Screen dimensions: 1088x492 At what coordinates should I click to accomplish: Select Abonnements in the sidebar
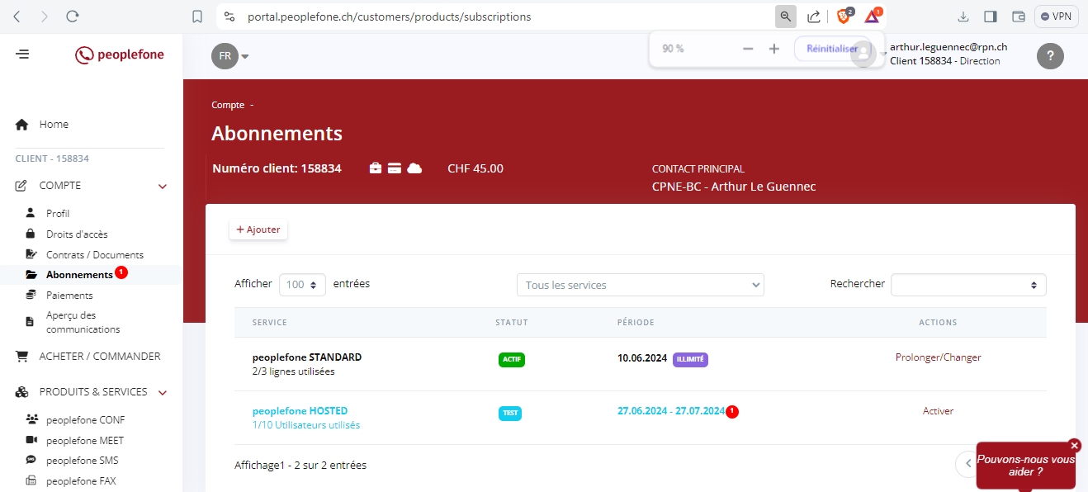(x=79, y=274)
